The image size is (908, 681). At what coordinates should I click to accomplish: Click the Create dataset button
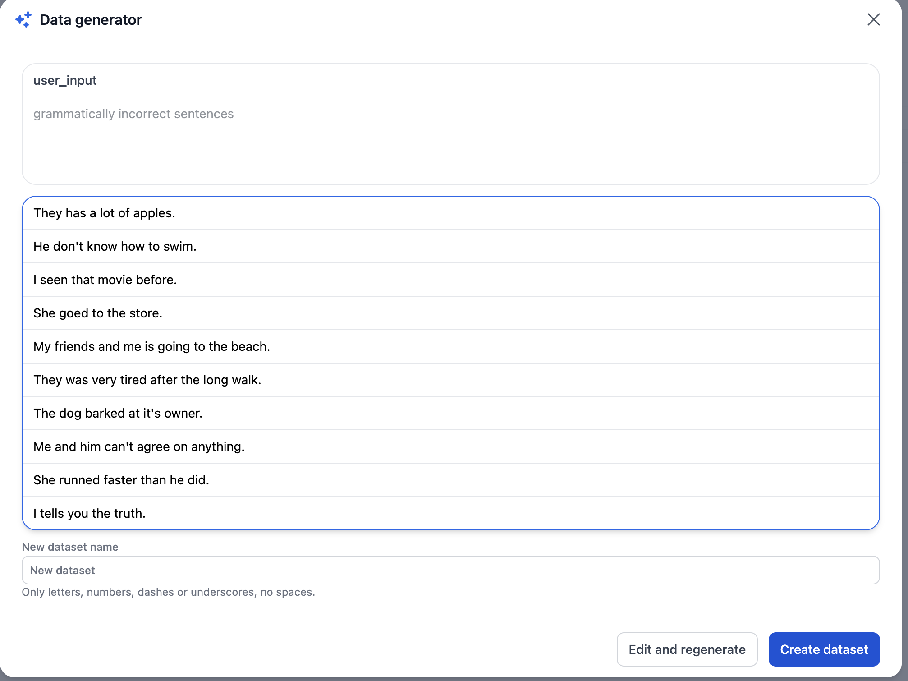coord(824,649)
